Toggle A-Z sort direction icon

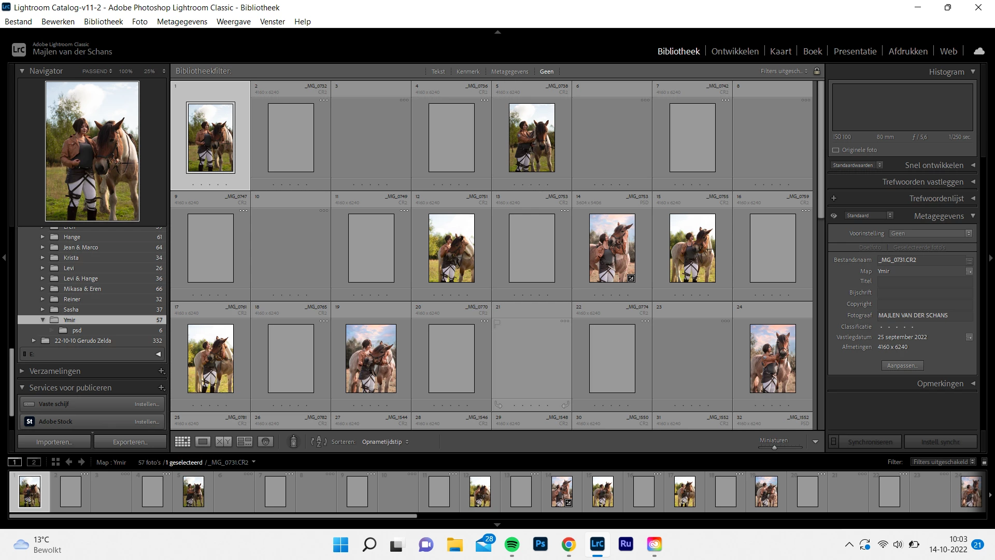pos(318,442)
